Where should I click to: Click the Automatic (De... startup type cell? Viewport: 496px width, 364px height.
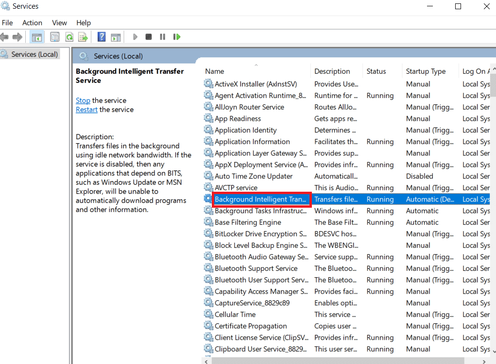(430, 199)
